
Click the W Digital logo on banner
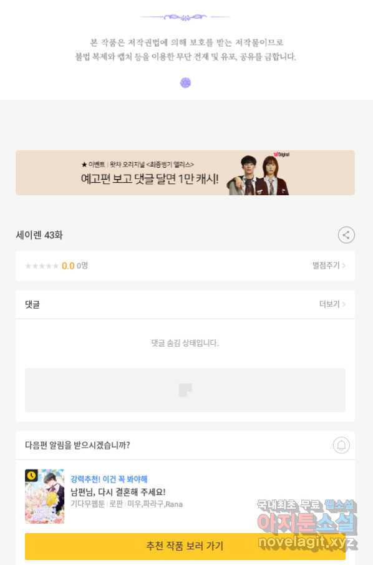(281, 154)
